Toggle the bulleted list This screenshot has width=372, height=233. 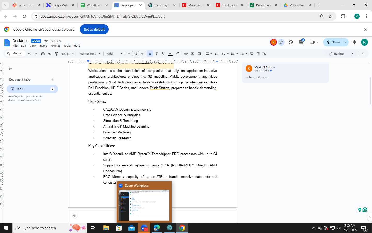coord(233,54)
